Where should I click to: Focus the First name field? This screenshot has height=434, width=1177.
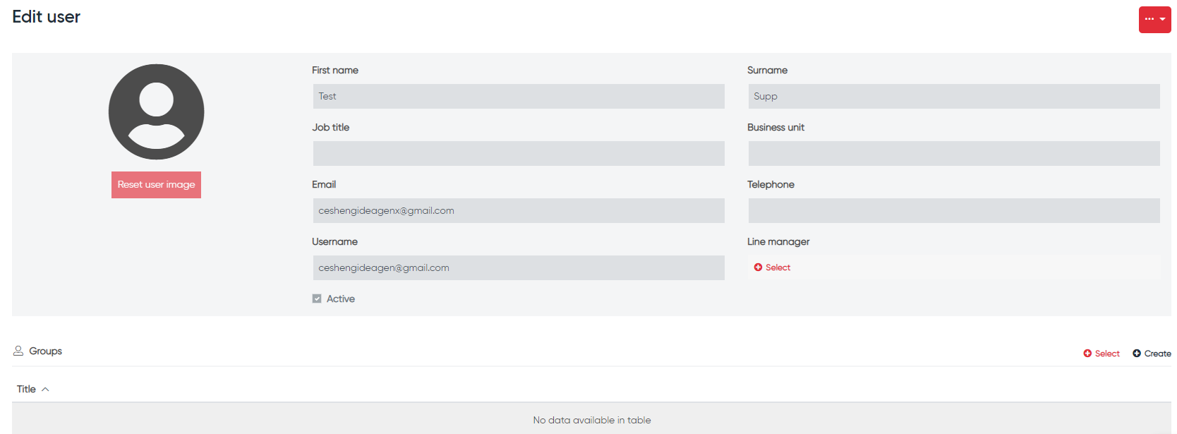(519, 97)
